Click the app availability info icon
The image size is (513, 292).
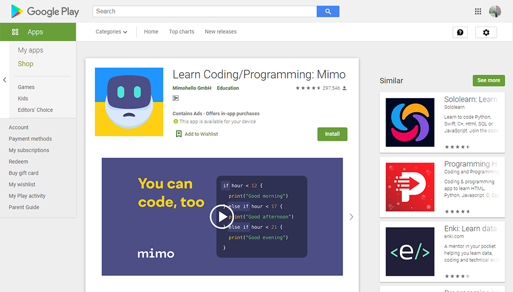(176, 121)
